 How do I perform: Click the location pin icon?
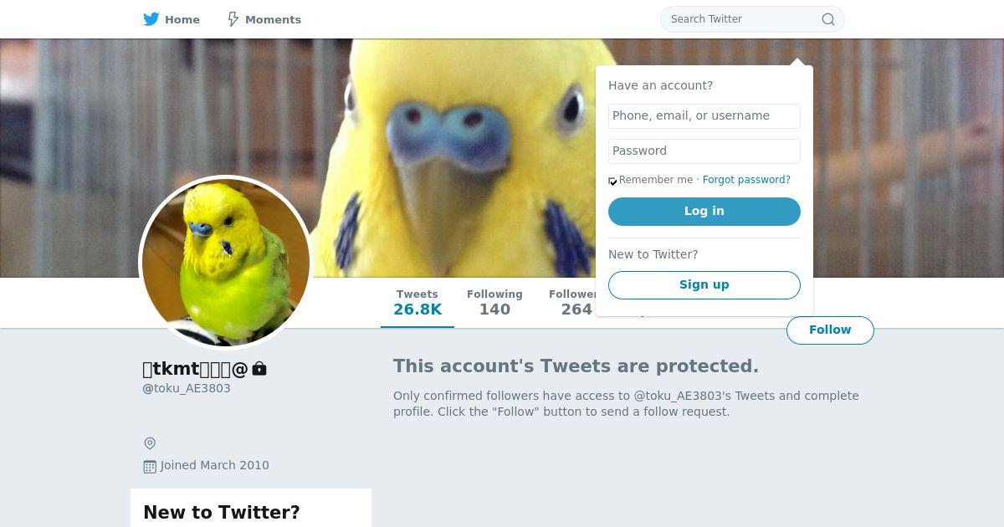tap(150, 443)
